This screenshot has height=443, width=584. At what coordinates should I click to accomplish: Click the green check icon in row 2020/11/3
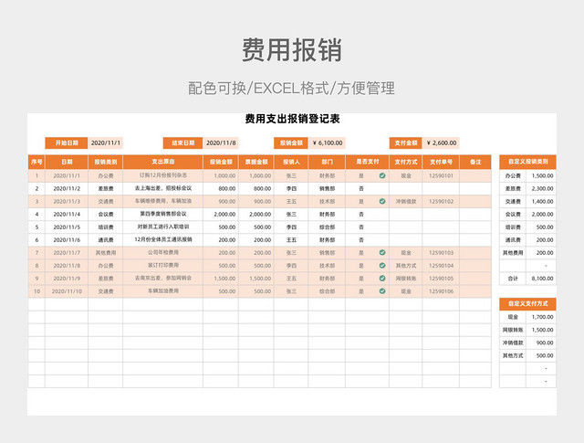pos(382,201)
